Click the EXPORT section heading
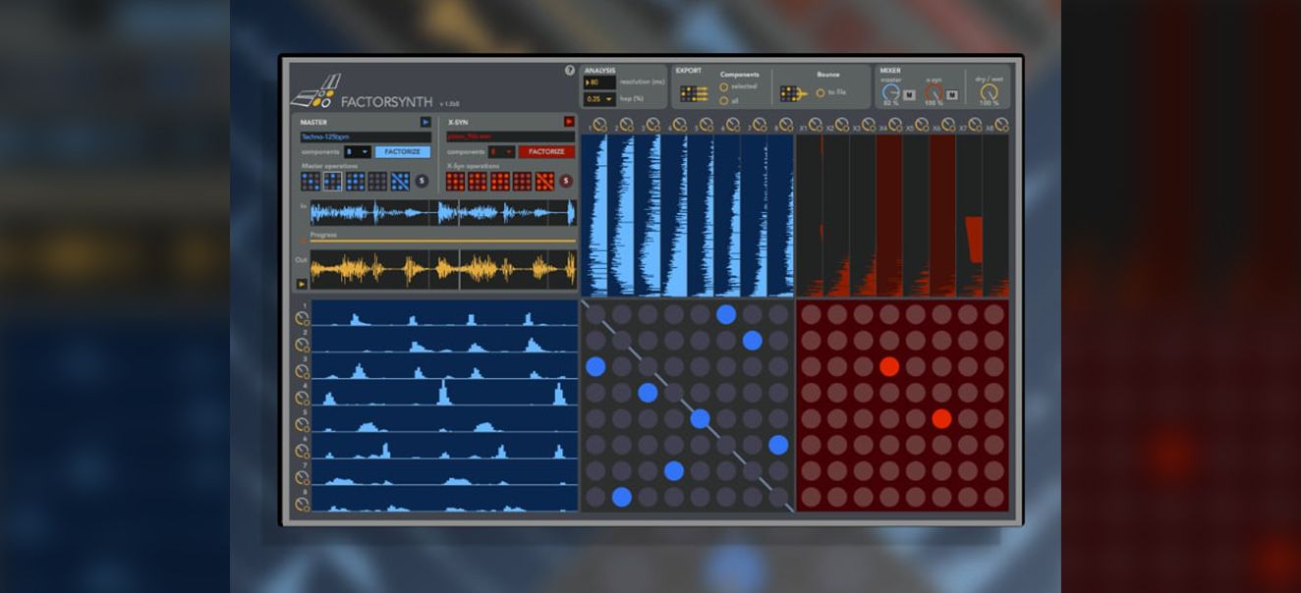Image resolution: width=1301 pixels, height=593 pixels. point(689,71)
